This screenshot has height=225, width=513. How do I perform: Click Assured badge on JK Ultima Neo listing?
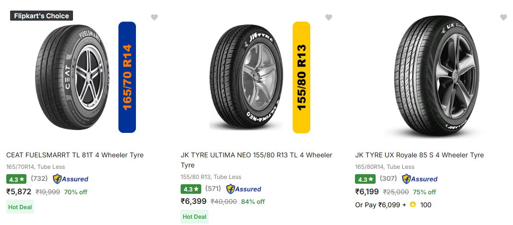(x=244, y=189)
